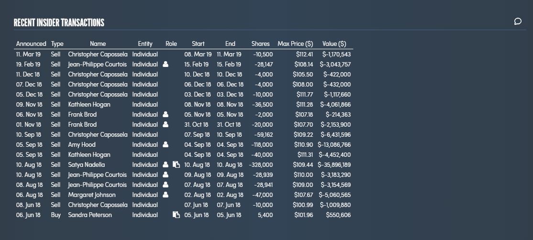Image resolution: width=533 pixels, height=240 pixels.
Task: Click person role icon for Amy Hood
Action: pyautogui.click(x=165, y=144)
